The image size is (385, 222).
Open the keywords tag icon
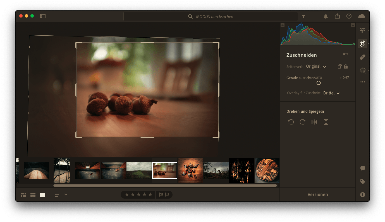(x=362, y=182)
